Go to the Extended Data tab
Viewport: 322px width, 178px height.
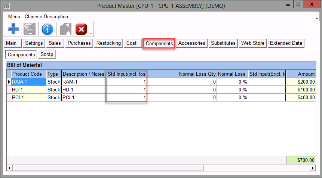click(286, 43)
